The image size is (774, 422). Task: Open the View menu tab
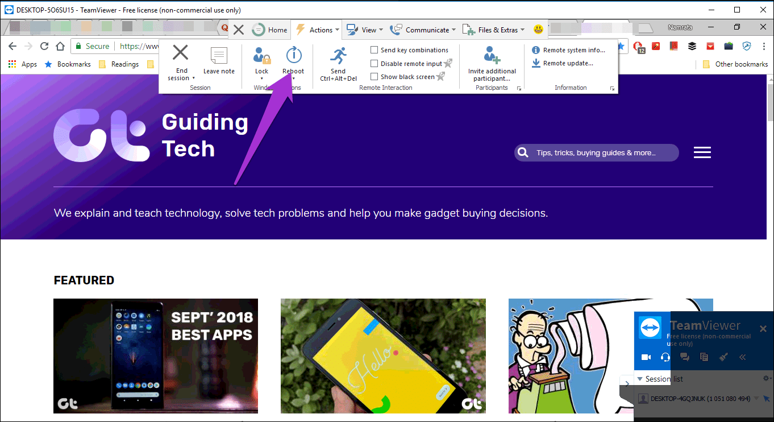(x=365, y=30)
